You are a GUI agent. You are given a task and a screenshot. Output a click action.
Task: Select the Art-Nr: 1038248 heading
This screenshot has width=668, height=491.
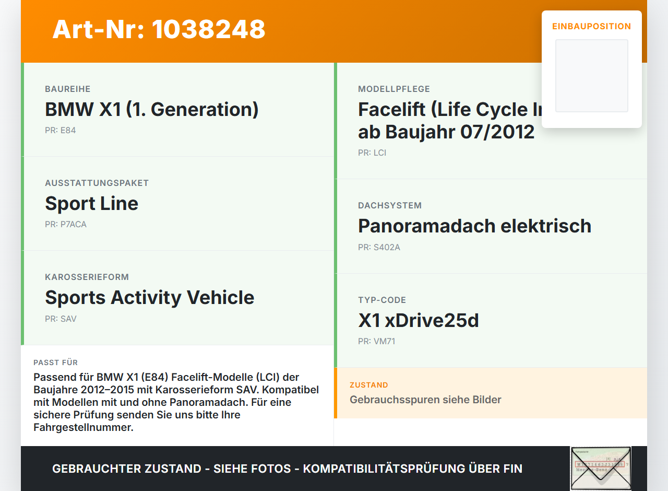pyautogui.click(x=159, y=29)
